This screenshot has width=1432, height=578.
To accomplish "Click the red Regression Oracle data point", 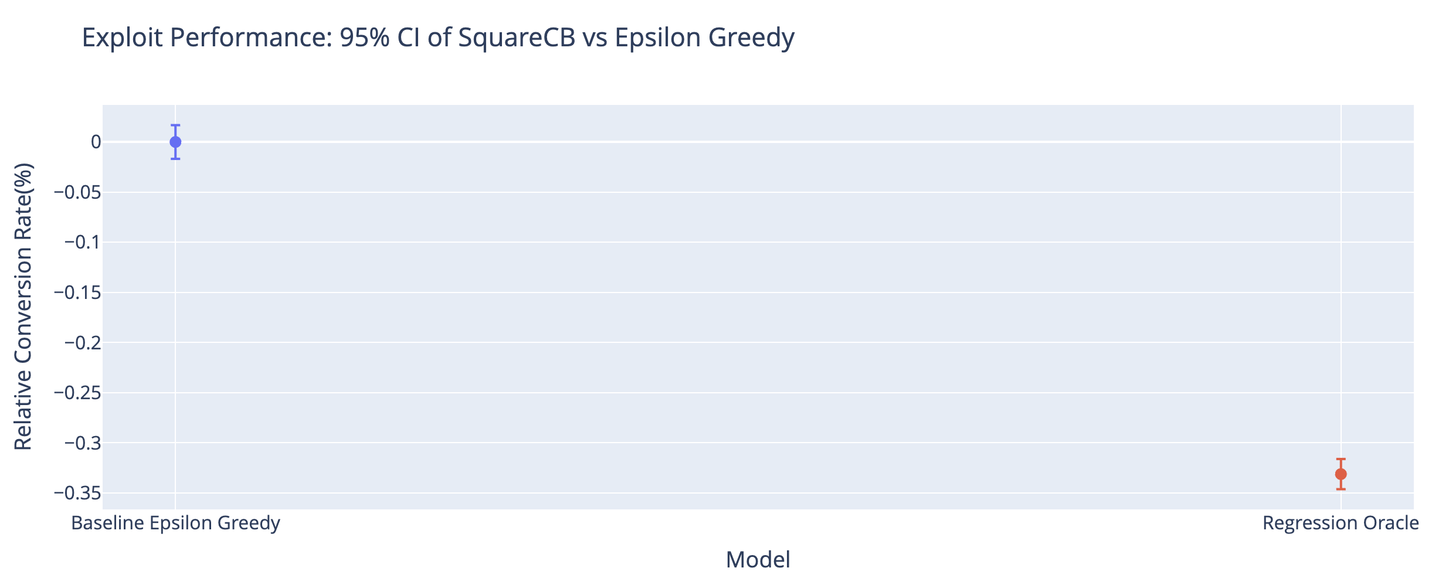I will (x=1341, y=474).
